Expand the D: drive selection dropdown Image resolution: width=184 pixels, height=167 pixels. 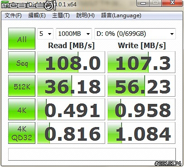coord(135,34)
